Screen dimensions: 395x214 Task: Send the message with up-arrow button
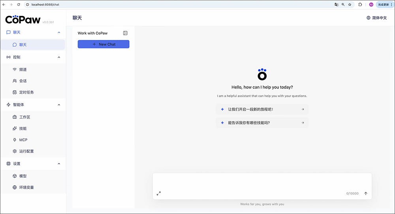(366, 193)
